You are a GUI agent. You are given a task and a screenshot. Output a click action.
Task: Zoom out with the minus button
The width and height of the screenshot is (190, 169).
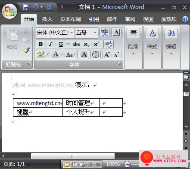coord(127,164)
